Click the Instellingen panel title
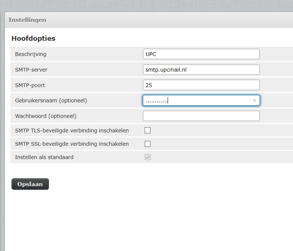Screen dimensions: 293x251 click(27, 20)
